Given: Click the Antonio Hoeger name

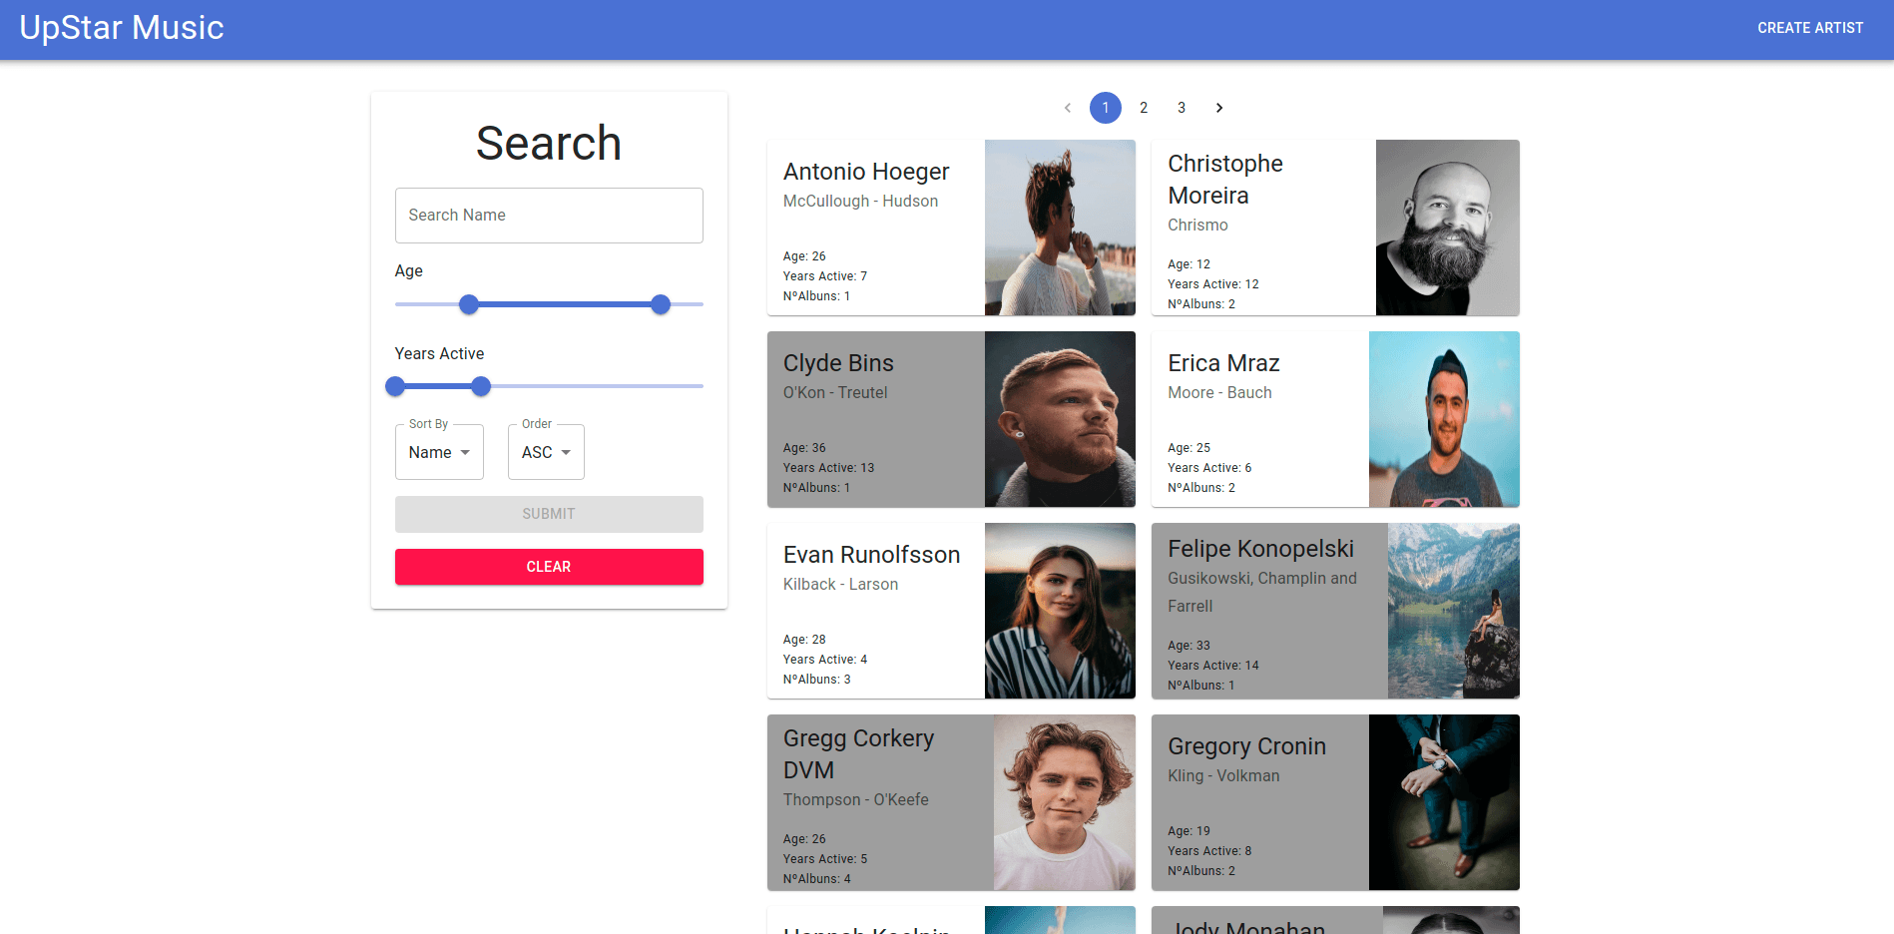Looking at the screenshot, I should (x=866, y=172).
